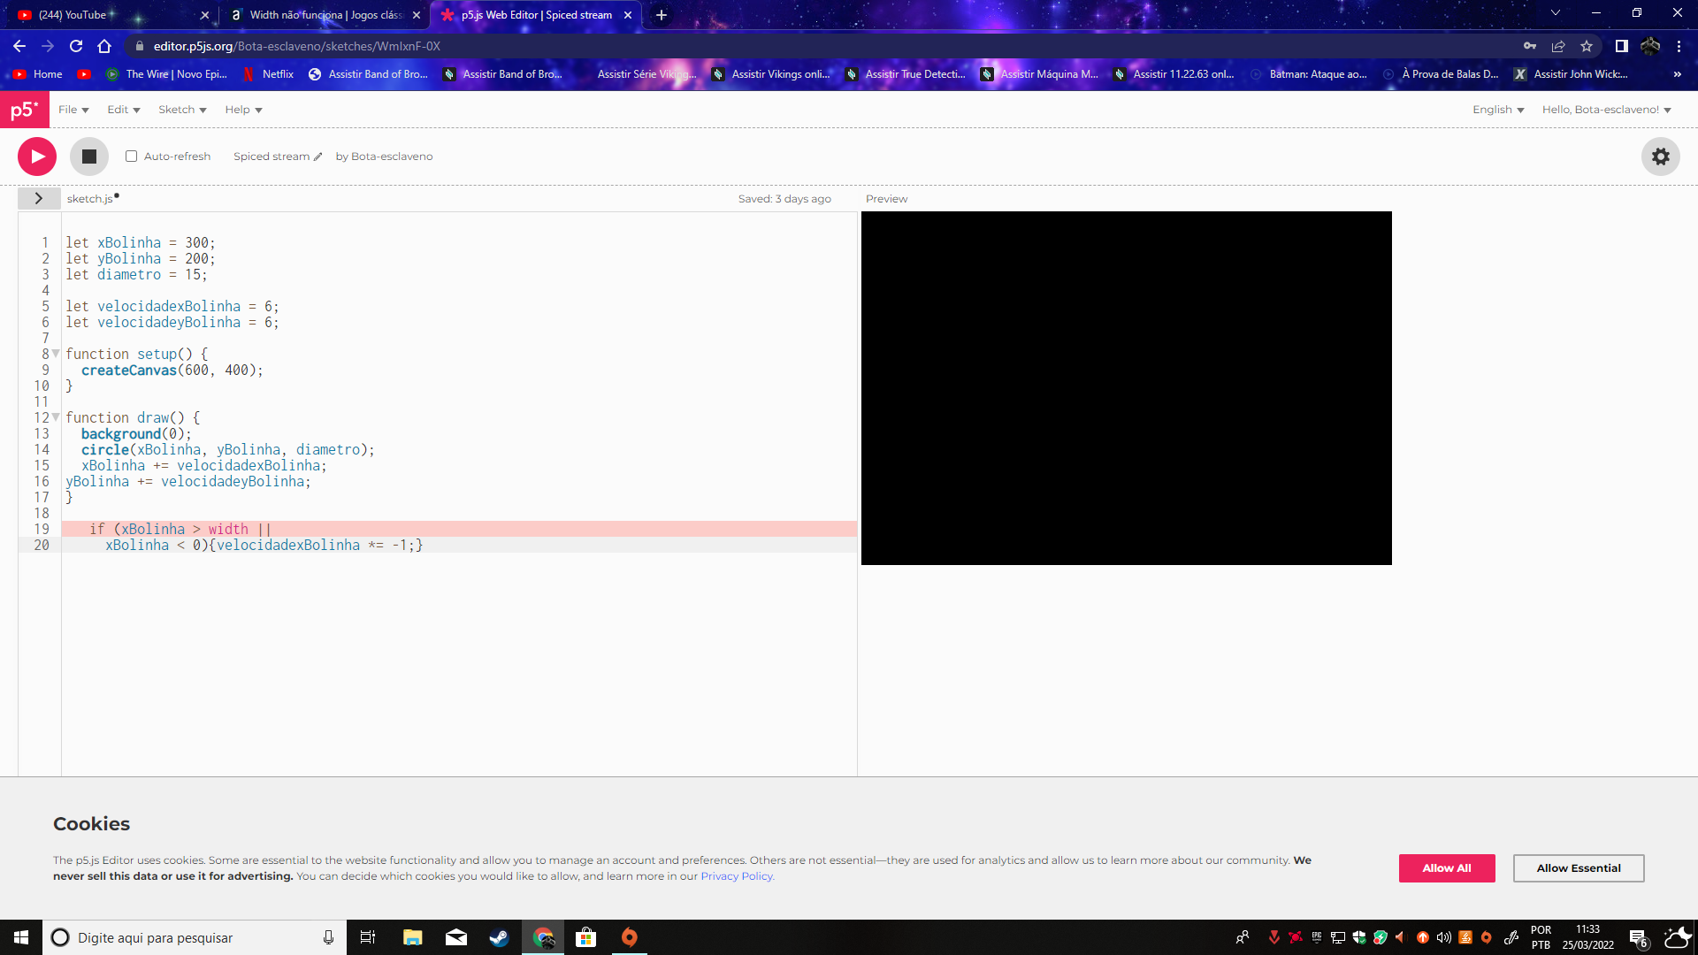Viewport: 1698px width, 955px height.
Task: Open the Home YouTube bookmark
Action: point(37,74)
